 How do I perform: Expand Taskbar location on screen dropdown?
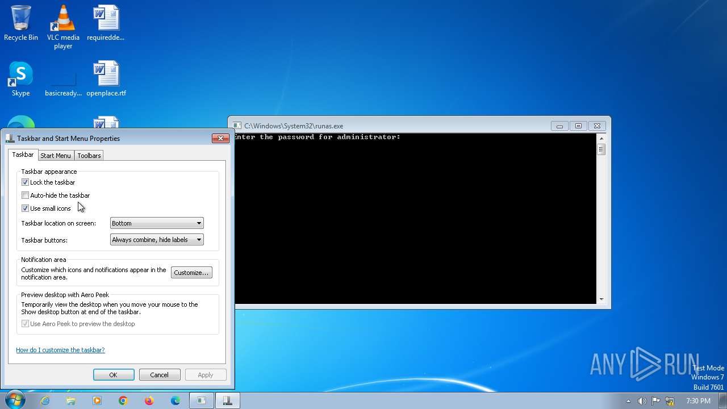tap(157, 223)
